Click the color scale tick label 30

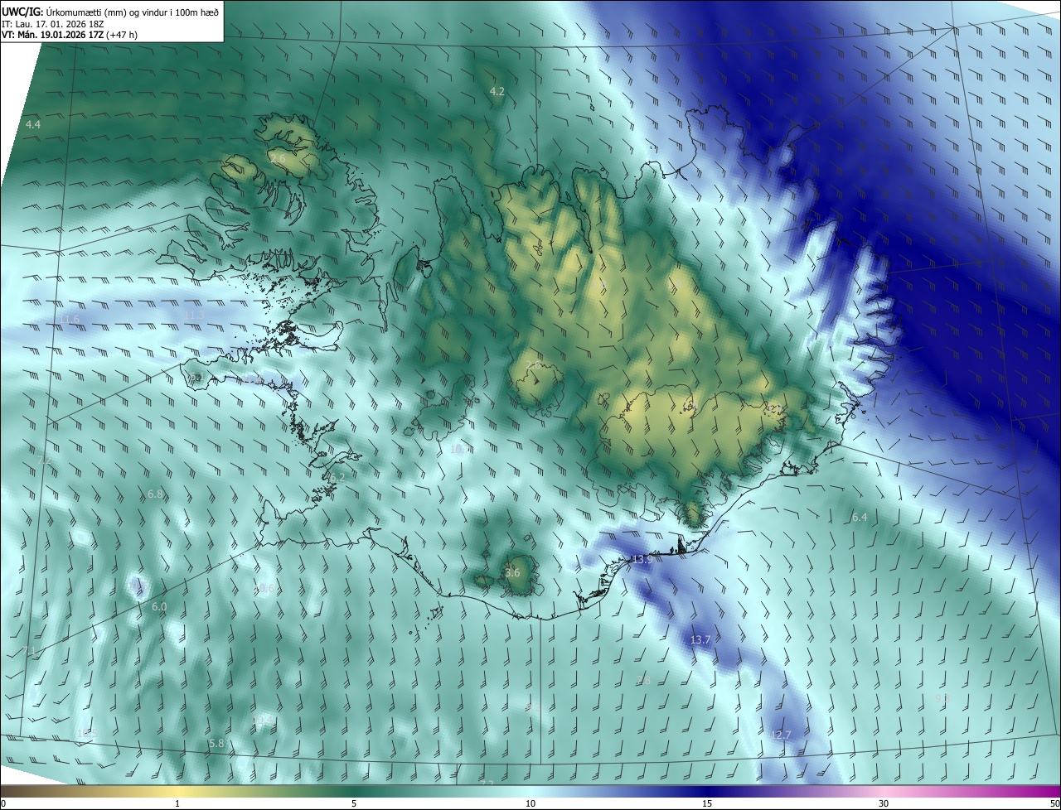(884, 803)
